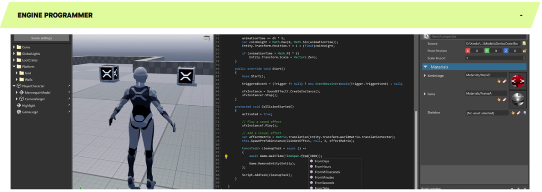Click the Scale Import value field

point(494,58)
